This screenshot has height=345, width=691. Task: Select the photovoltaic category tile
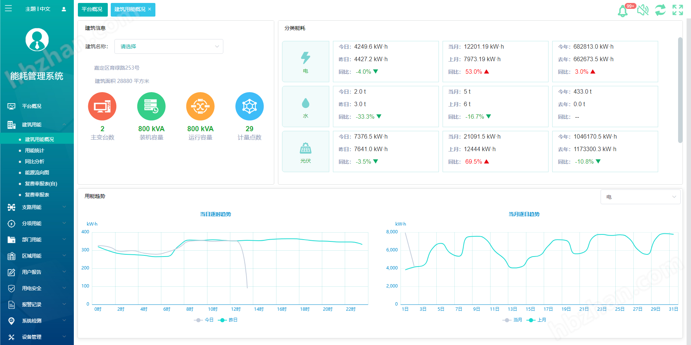tap(305, 151)
